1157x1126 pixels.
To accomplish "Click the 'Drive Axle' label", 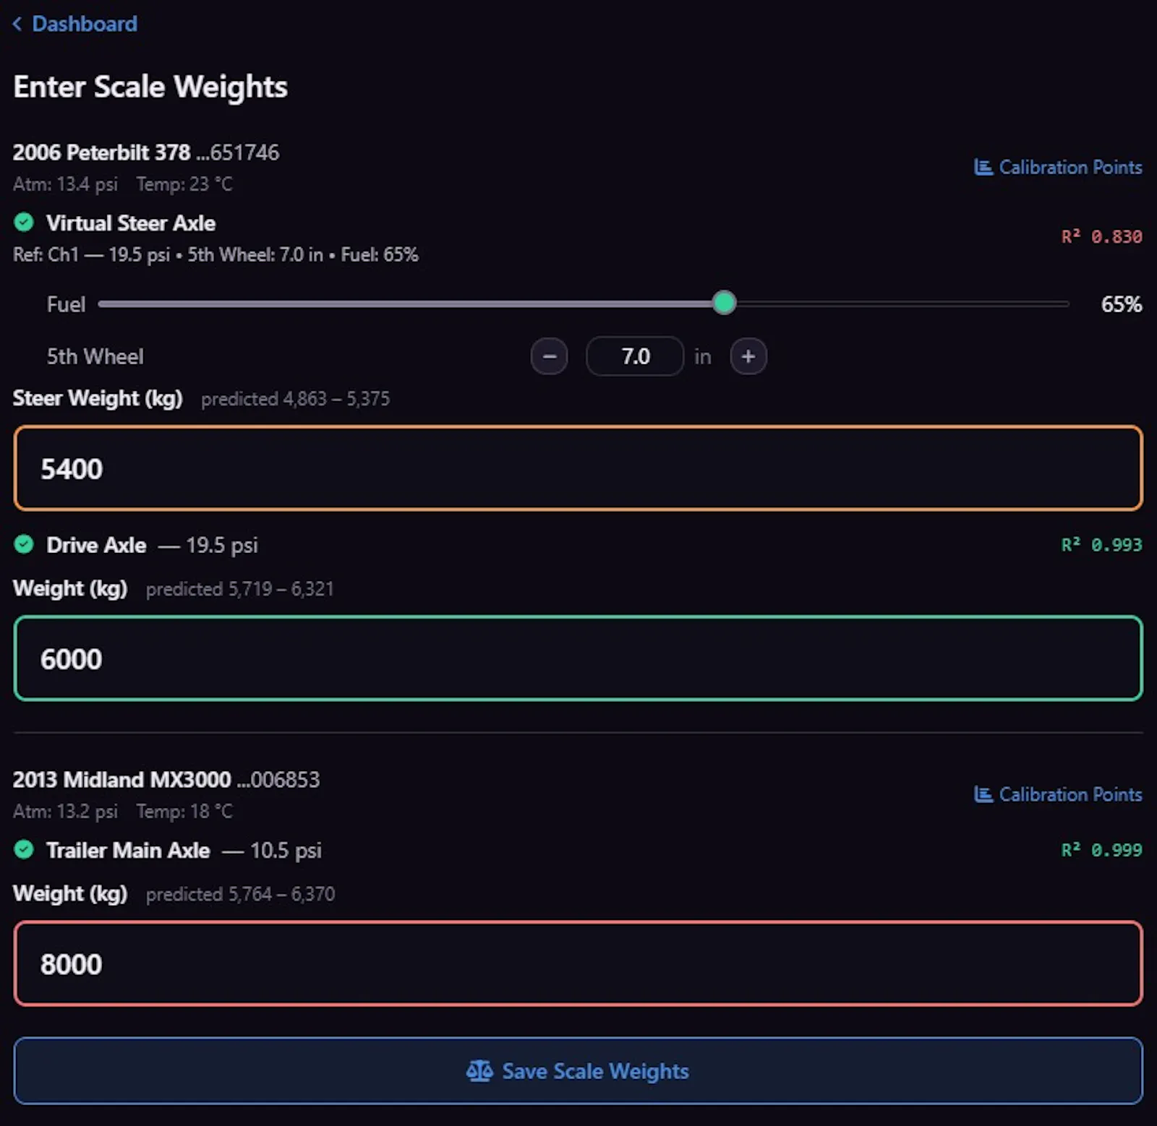I will tap(96, 545).
